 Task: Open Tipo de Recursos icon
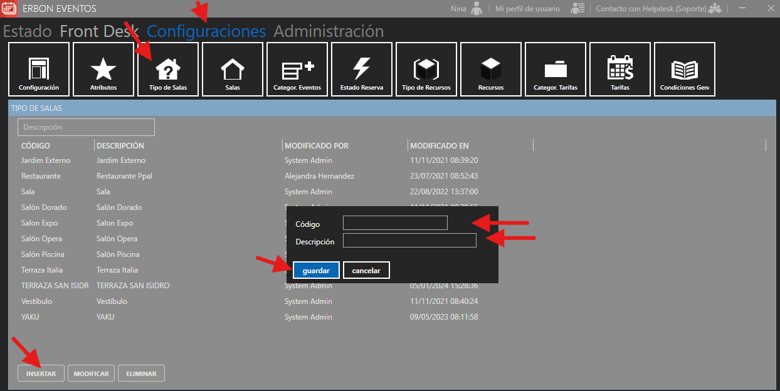(426, 68)
